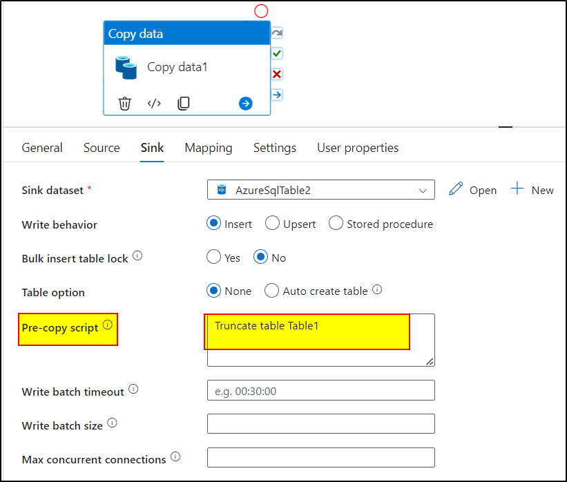567x482 pixels.
Task: Click the green checkmark success connector
Action: pyautogui.click(x=277, y=53)
